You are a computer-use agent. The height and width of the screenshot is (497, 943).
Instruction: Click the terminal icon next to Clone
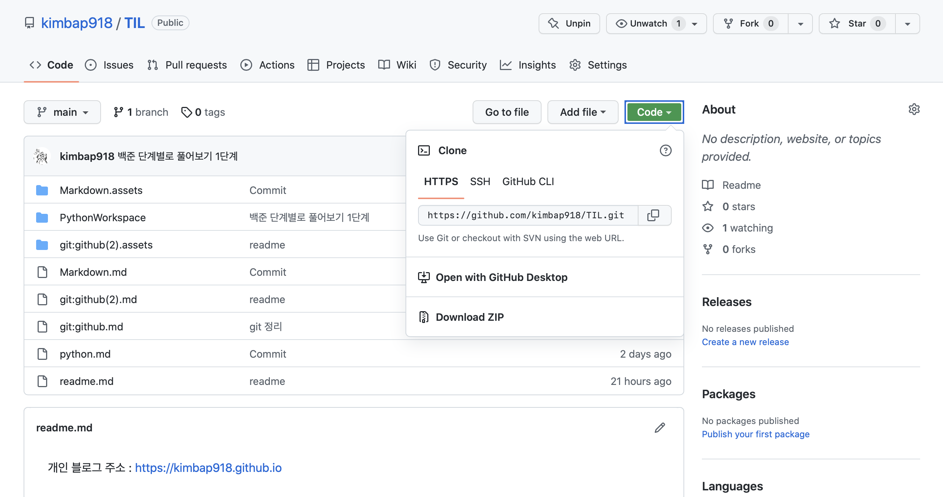point(424,150)
